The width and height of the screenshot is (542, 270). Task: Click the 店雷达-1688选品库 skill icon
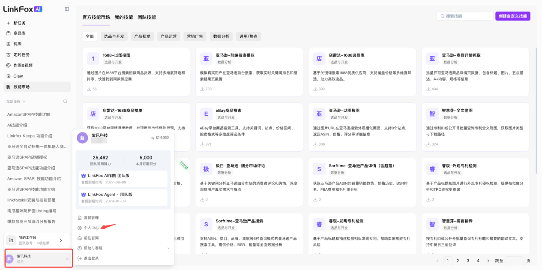coord(319,59)
